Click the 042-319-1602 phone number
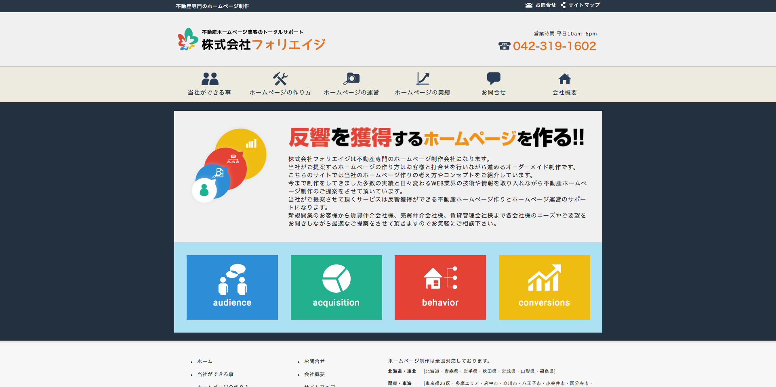This screenshot has width=776, height=387. [555, 46]
